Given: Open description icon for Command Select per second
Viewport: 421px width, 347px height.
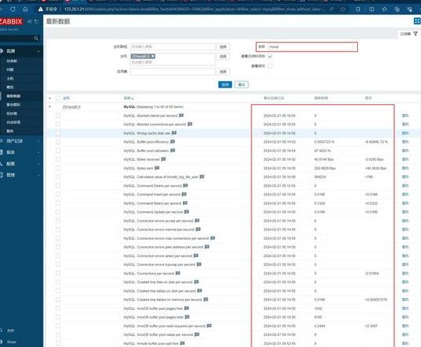Looking at the screenshot, I should pyautogui.click(x=185, y=203).
